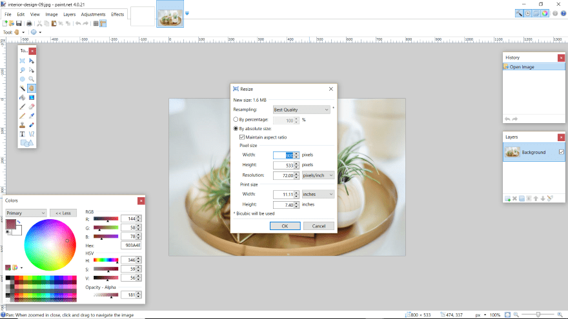Click the Save icon in toolbar

[19, 23]
